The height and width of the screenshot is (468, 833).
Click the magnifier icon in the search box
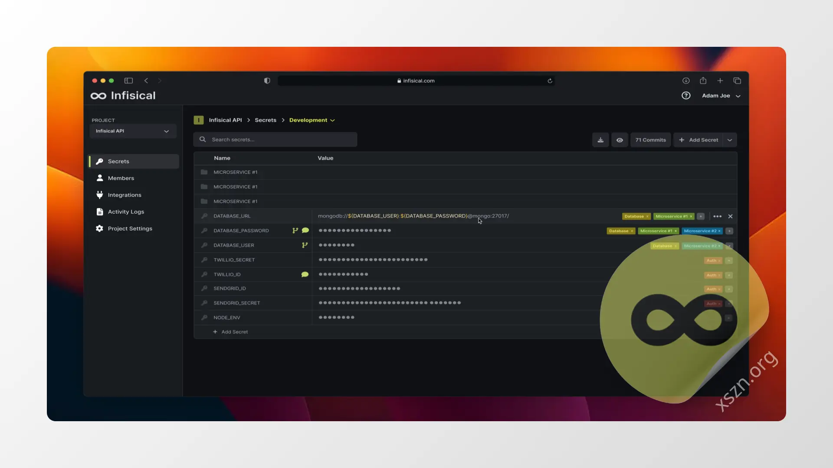click(x=203, y=140)
